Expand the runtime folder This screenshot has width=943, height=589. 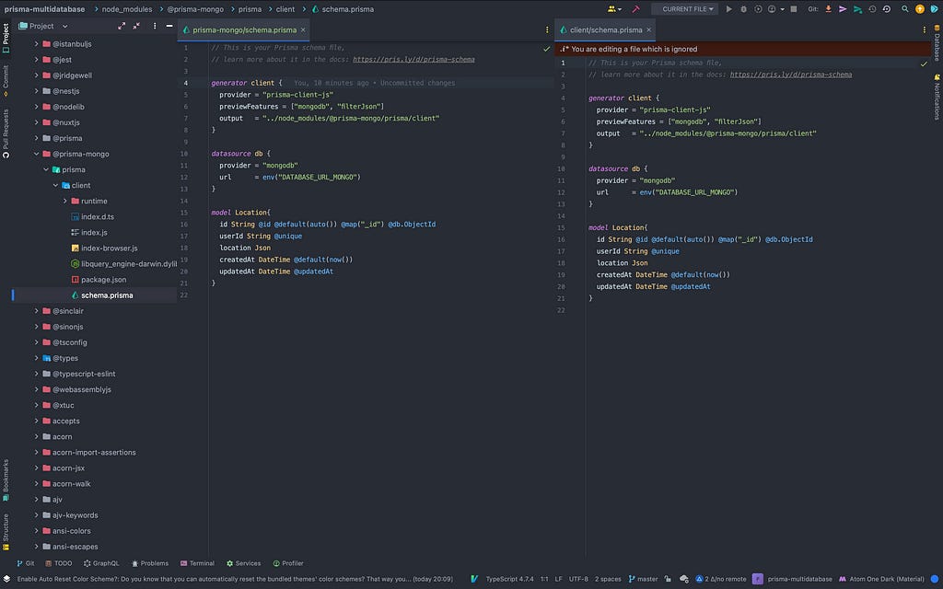coord(64,201)
